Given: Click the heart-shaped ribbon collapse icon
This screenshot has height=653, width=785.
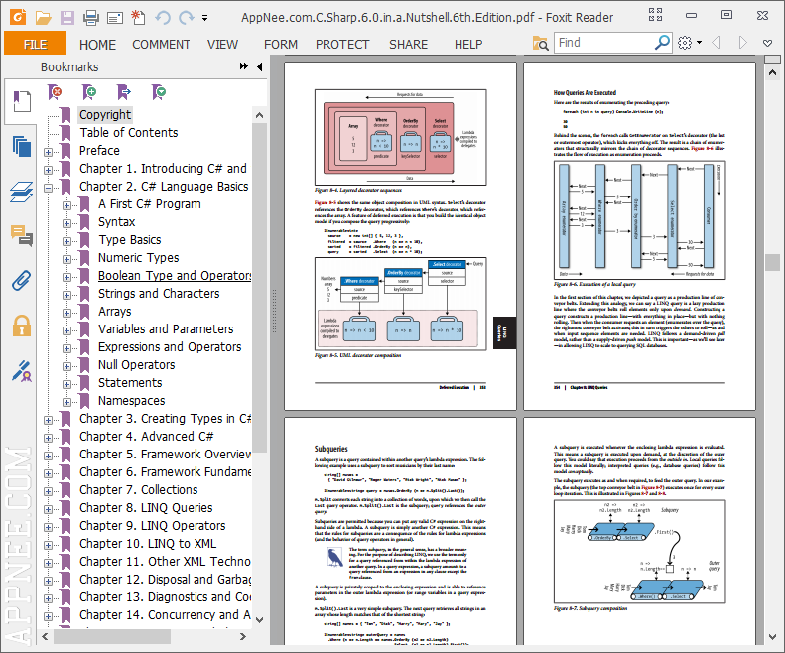Looking at the screenshot, I should (x=767, y=43).
